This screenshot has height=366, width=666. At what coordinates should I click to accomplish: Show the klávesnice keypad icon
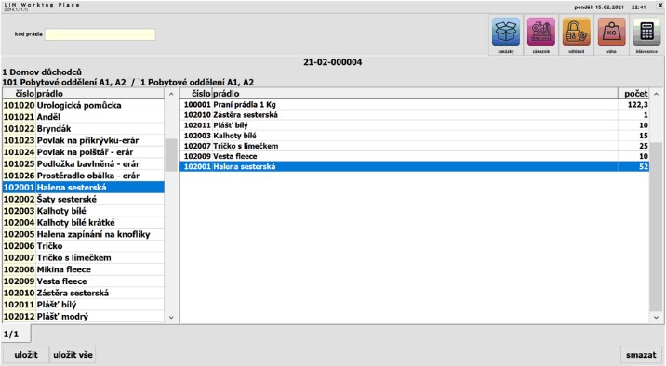[x=646, y=32]
